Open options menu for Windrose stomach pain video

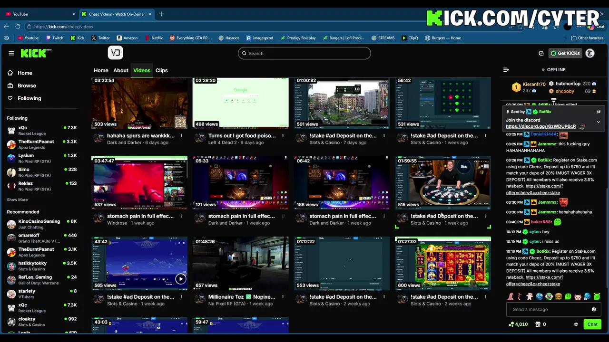point(181,216)
